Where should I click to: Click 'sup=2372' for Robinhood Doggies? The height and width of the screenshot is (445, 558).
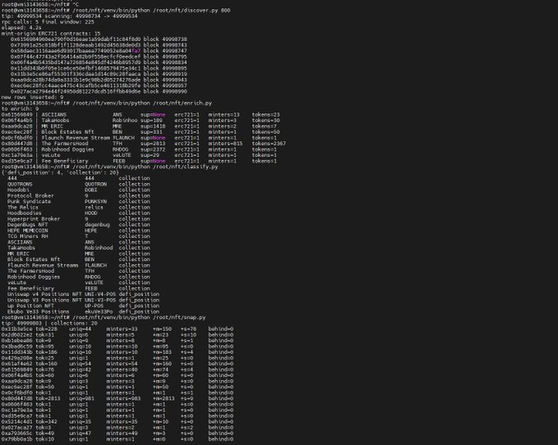pos(153,149)
